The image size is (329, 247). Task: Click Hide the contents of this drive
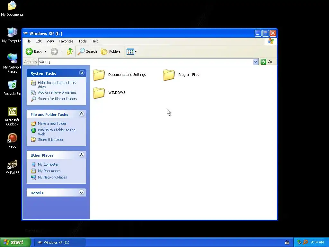(57, 85)
